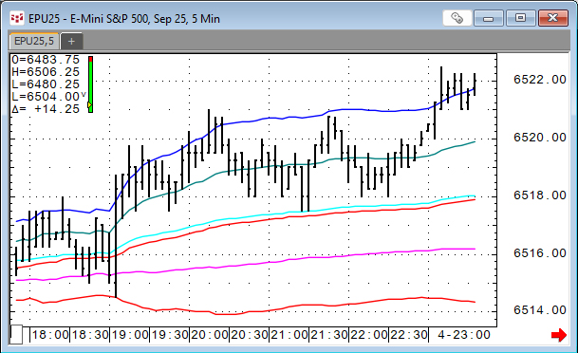Click the CQG chart window icon
This screenshot has height=353, width=578.
point(17,18)
